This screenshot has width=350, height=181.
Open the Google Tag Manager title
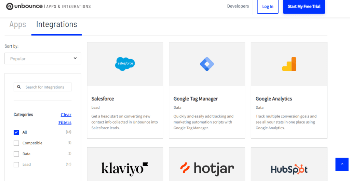[x=196, y=99]
